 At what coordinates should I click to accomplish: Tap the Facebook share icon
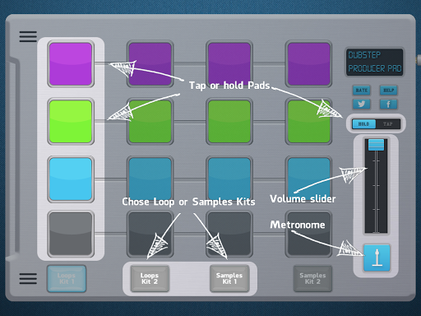388,104
